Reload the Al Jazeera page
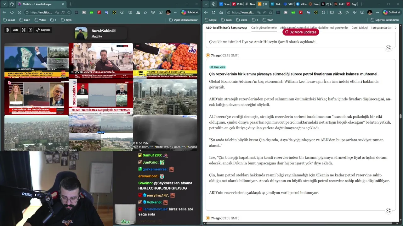This screenshot has width=403, height=226. tap(213, 12)
